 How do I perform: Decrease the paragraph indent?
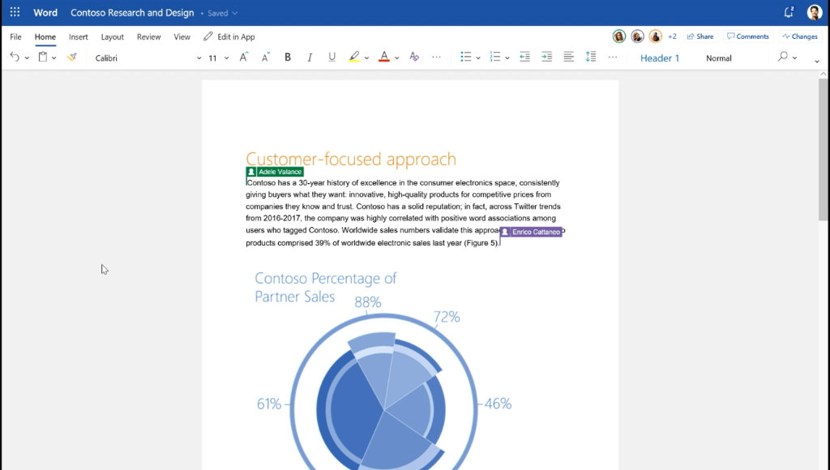pyautogui.click(x=524, y=58)
